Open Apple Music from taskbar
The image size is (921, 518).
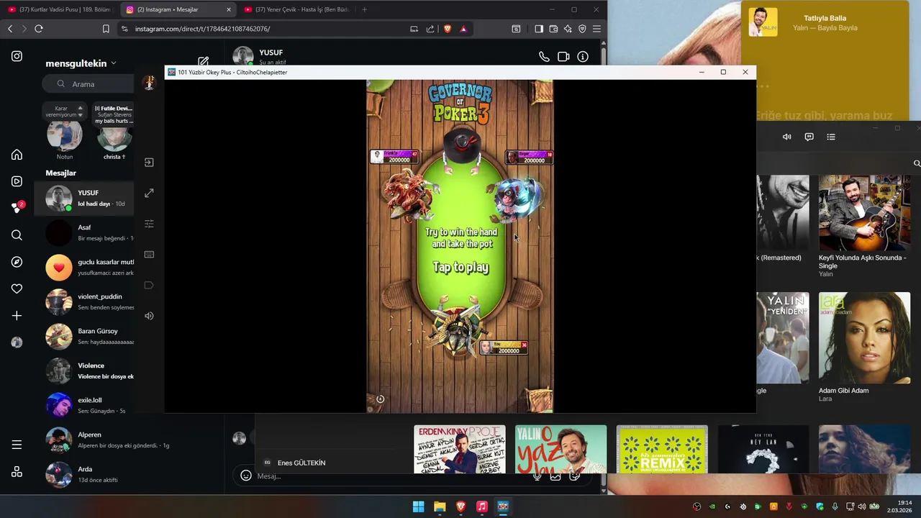click(x=482, y=506)
